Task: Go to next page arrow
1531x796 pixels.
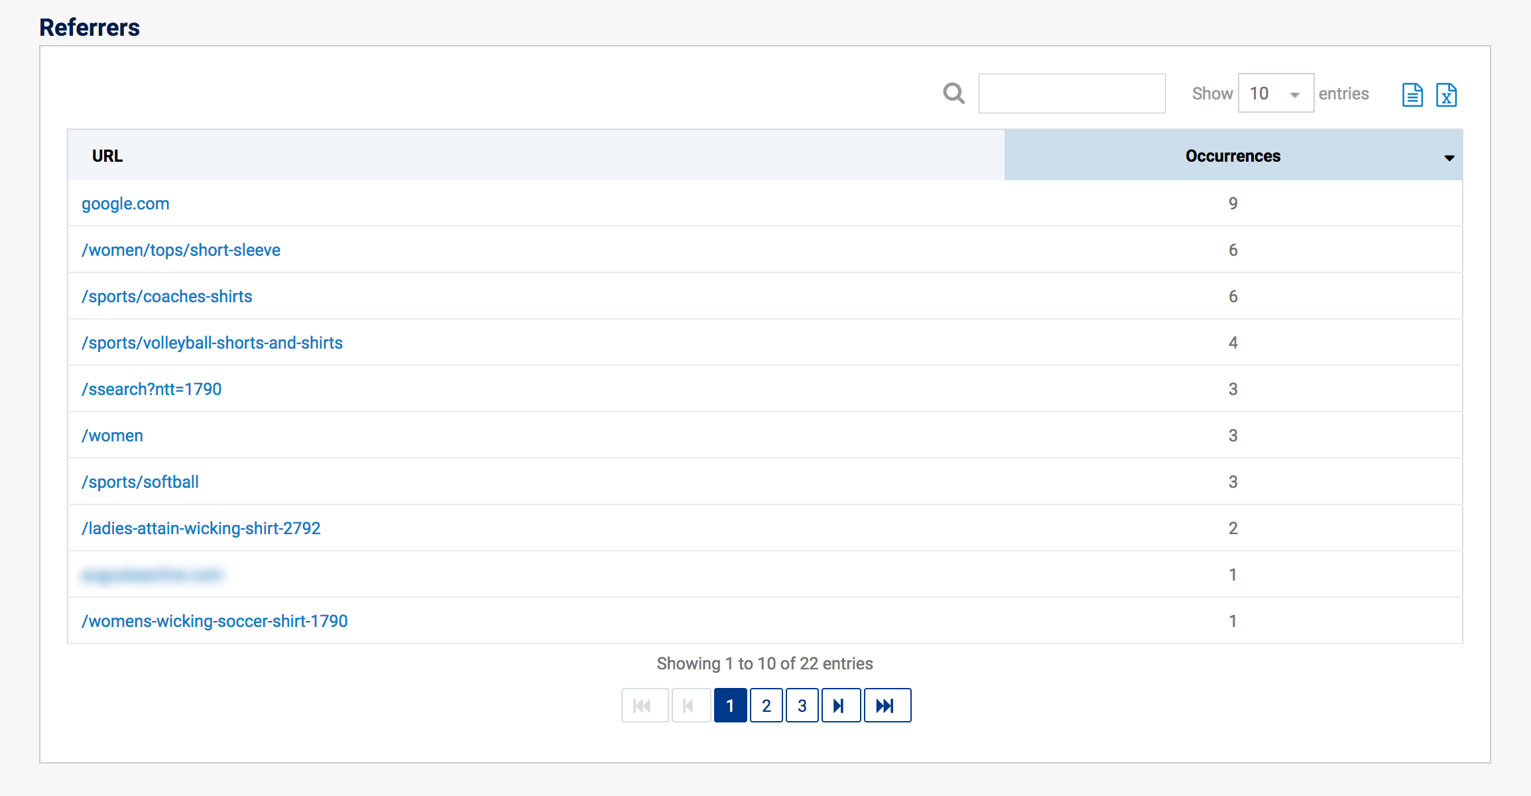Action: tap(840, 705)
